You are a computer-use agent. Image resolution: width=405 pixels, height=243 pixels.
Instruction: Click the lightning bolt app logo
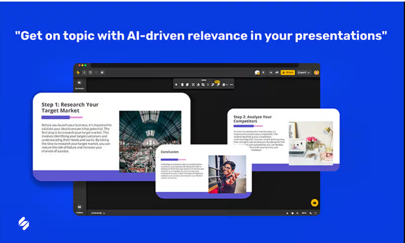(x=78, y=73)
